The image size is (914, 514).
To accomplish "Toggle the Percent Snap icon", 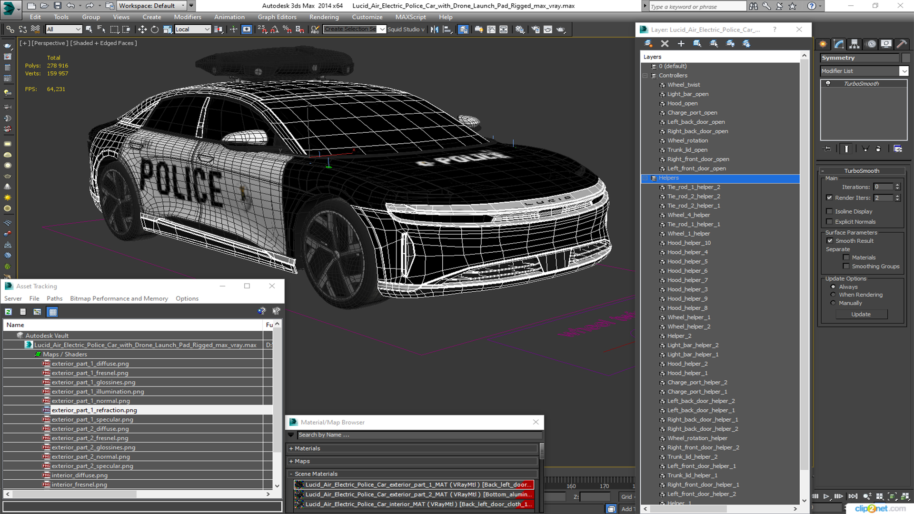I will pos(287,30).
